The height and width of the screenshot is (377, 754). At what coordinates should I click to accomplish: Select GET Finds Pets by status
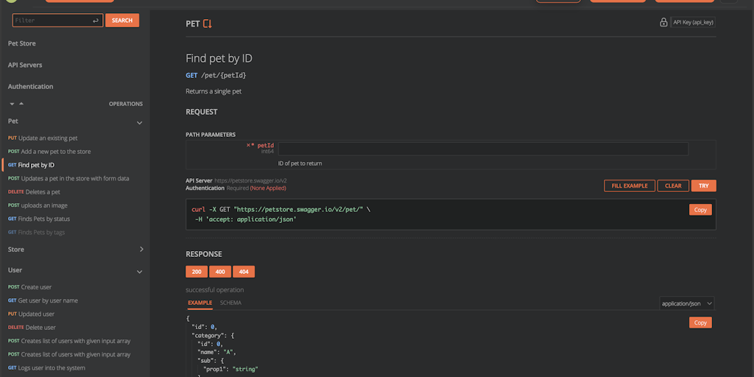[39, 219]
